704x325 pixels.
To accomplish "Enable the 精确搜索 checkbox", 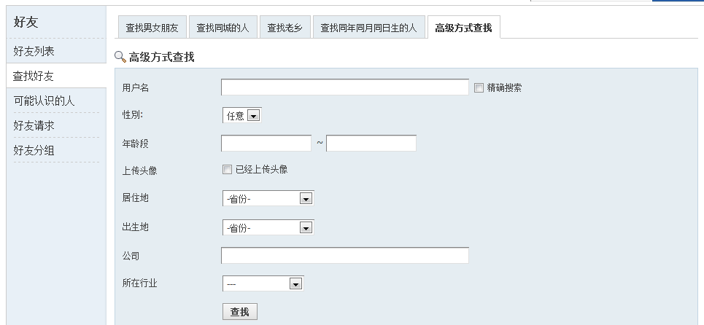I will click(479, 87).
